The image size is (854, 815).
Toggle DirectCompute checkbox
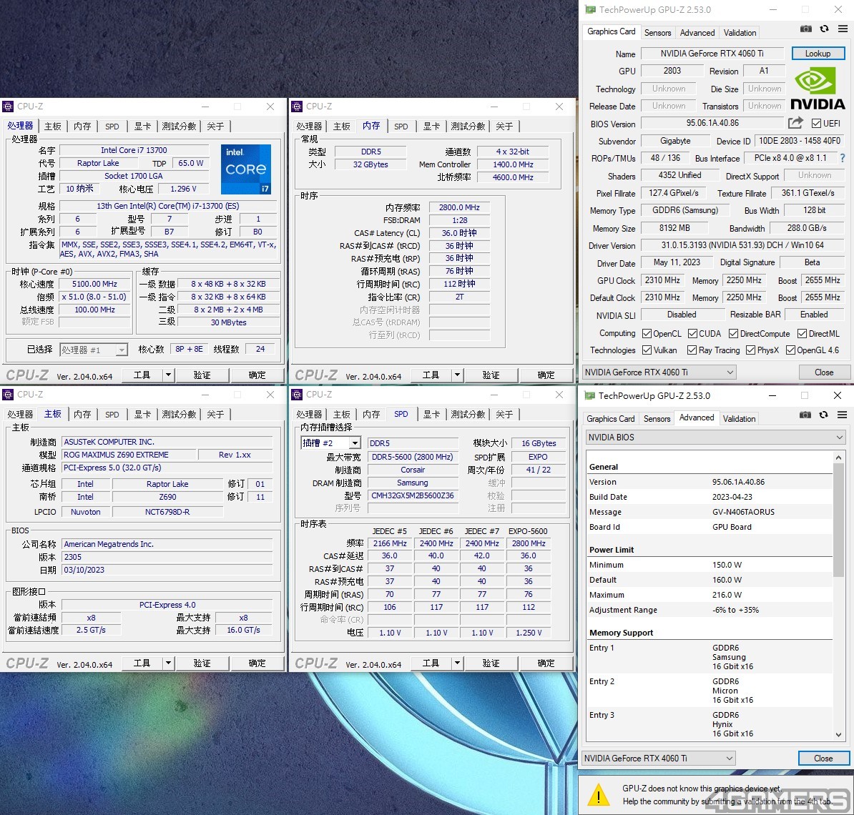tap(734, 334)
